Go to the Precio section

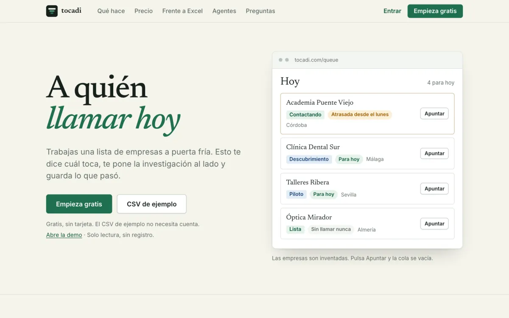click(143, 11)
